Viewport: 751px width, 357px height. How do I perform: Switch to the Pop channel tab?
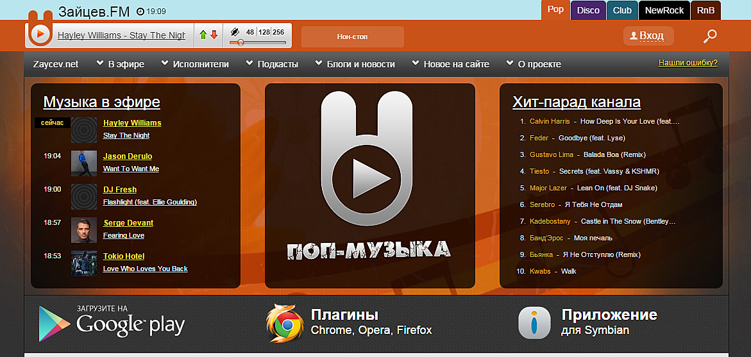555,10
